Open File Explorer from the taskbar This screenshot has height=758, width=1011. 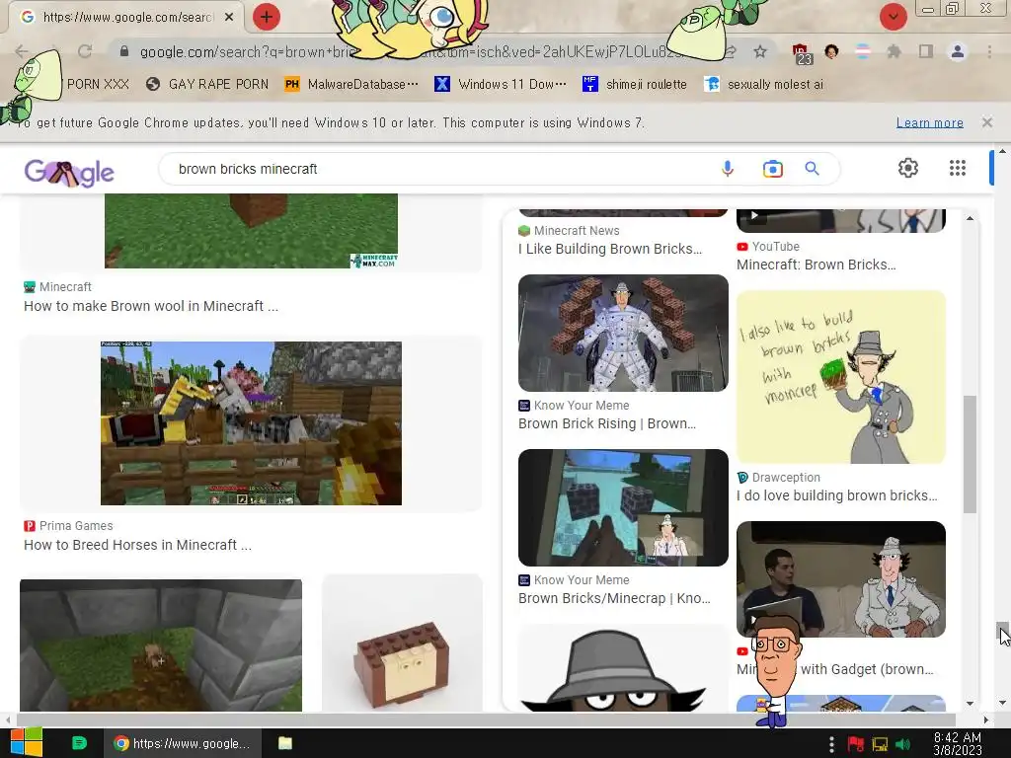[285, 743]
